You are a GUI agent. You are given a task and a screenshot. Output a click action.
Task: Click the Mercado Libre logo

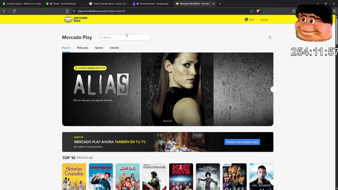pyautogui.click(x=76, y=19)
